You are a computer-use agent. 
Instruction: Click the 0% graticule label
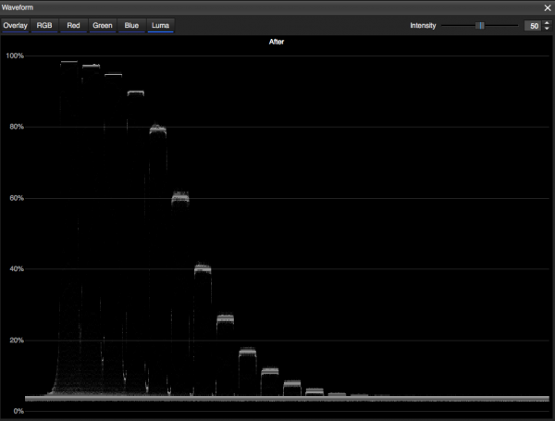[x=18, y=411]
